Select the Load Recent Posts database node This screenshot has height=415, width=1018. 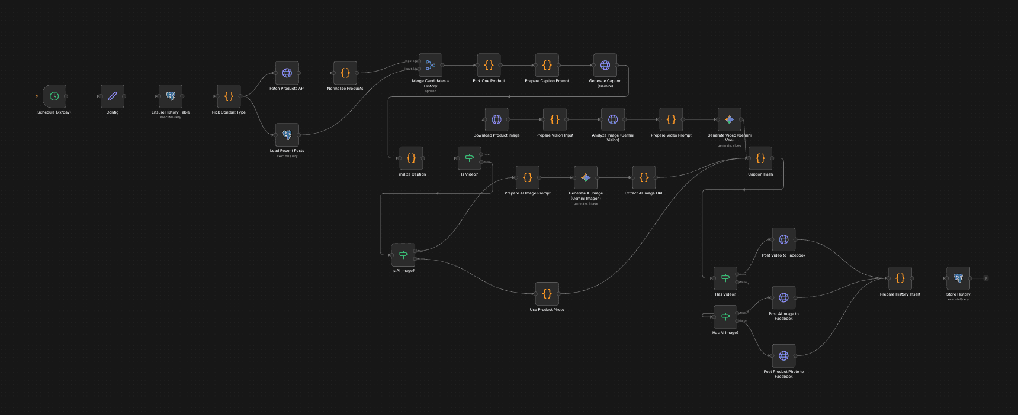pyautogui.click(x=287, y=135)
